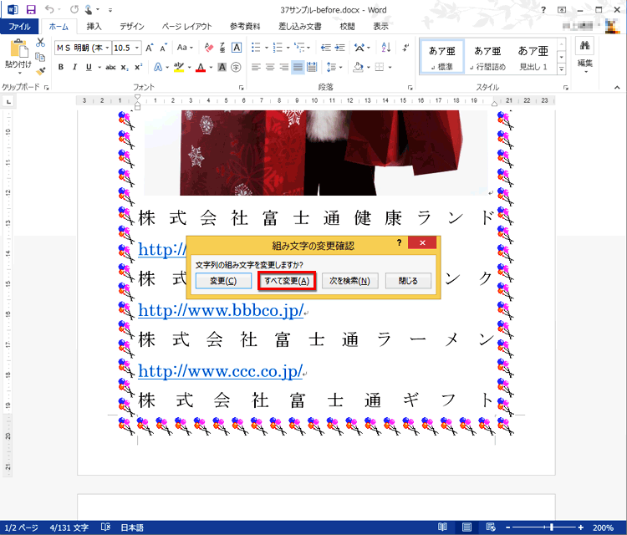Toggle subscript formatting

[x=125, y=67]
